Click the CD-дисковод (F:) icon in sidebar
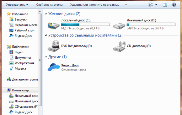This screenshot has height=115, width=182. [11, 106]
